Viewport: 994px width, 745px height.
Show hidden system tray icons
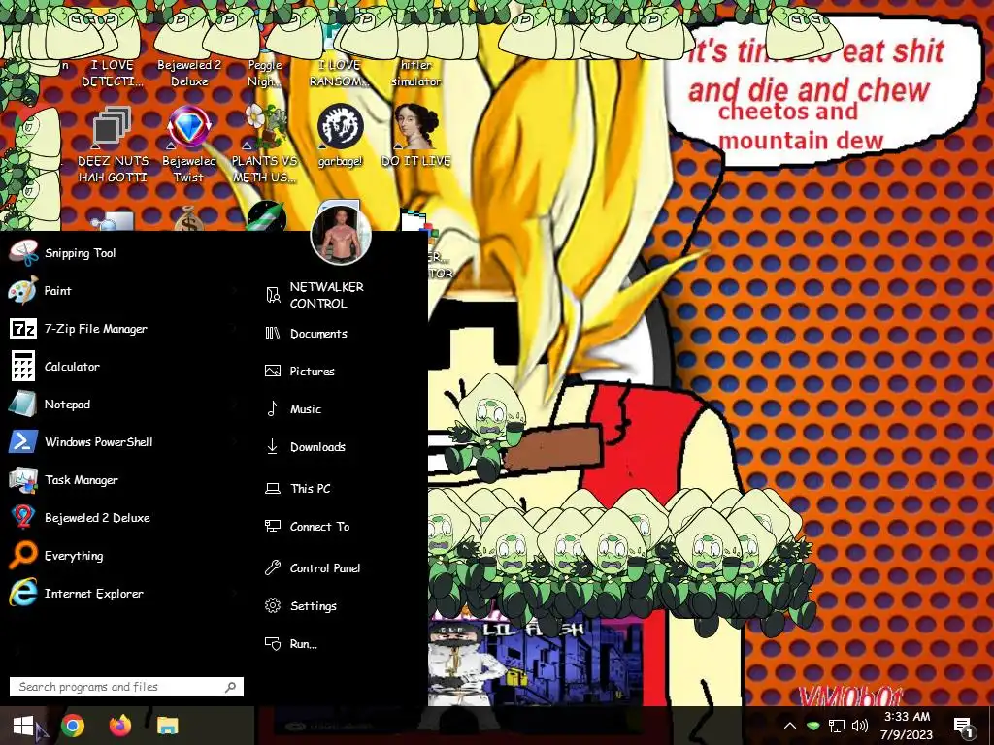click(x=790, y=726)
